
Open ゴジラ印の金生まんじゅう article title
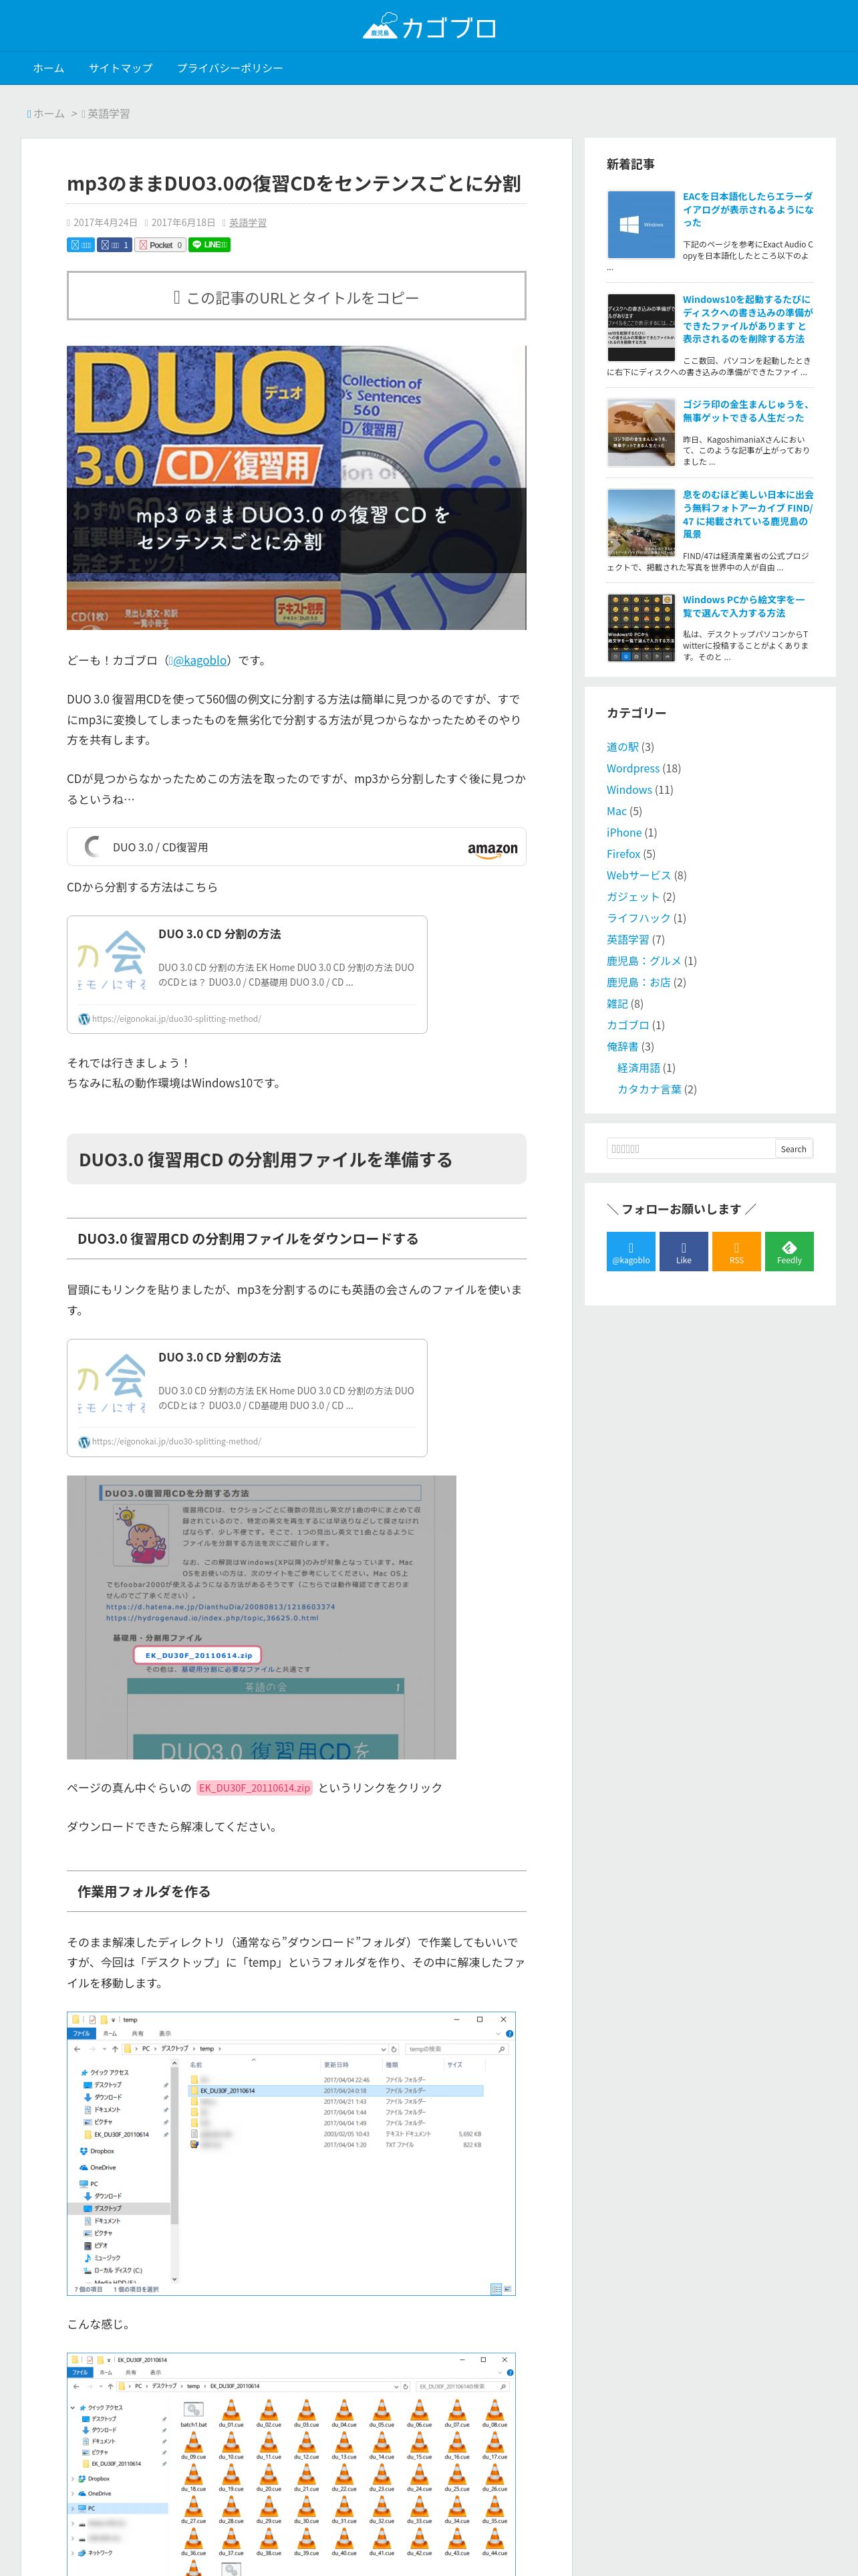point(747,411)
